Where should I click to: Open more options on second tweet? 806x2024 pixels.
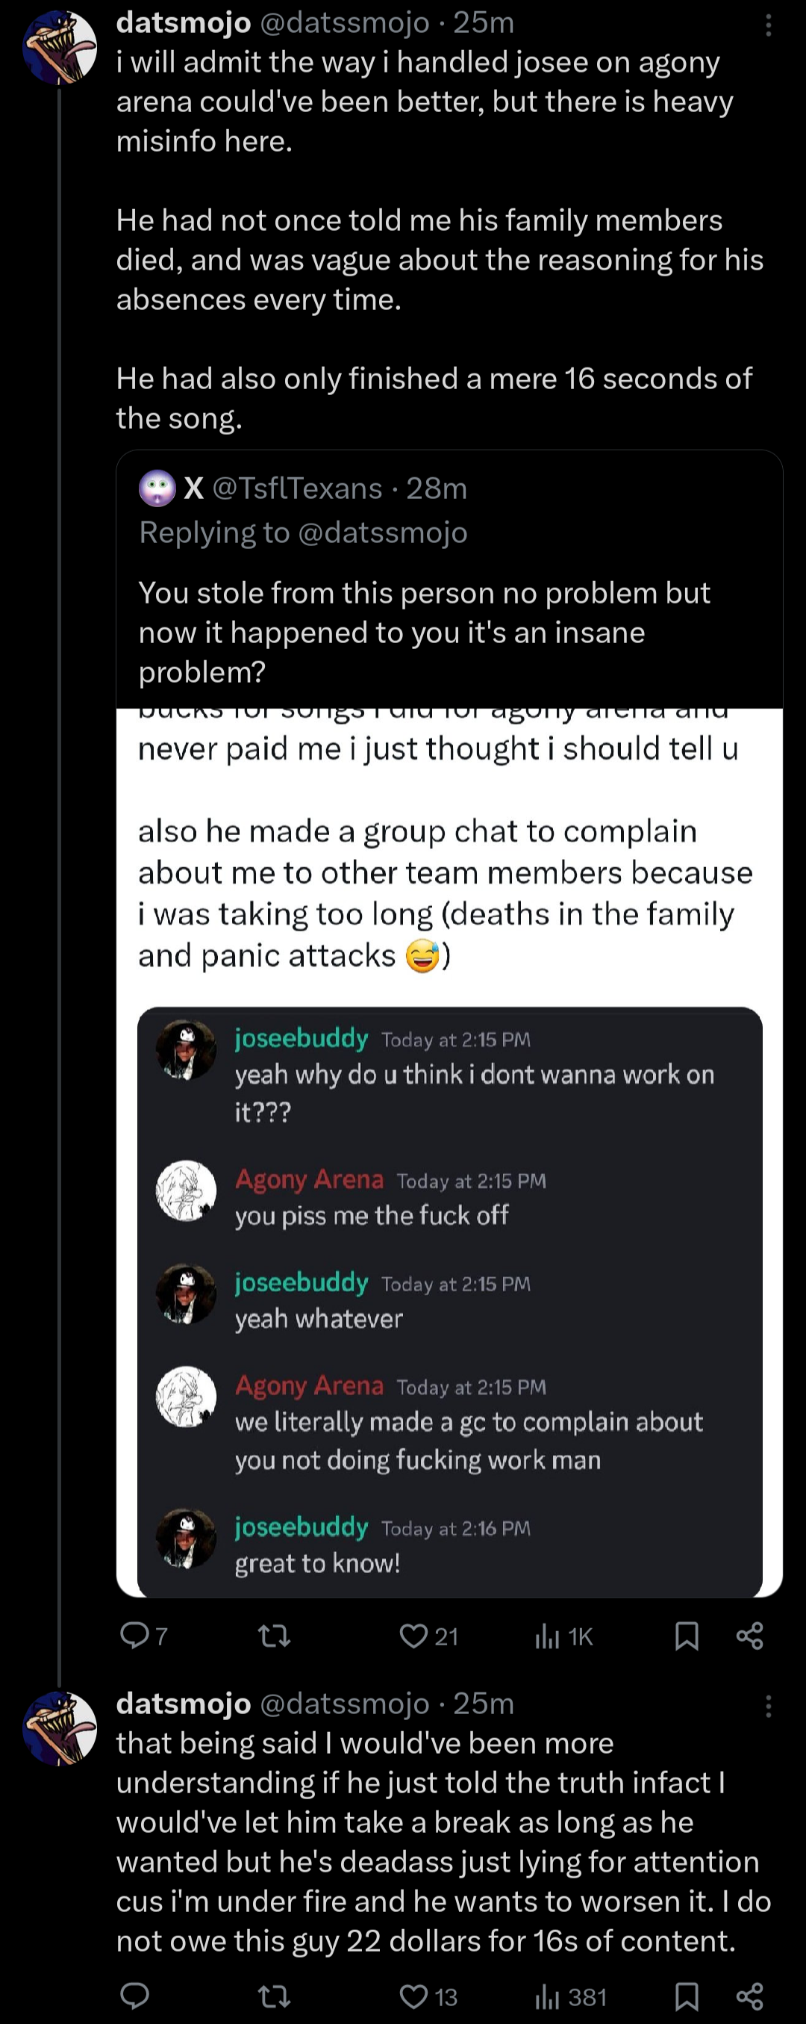point(769,1706)
